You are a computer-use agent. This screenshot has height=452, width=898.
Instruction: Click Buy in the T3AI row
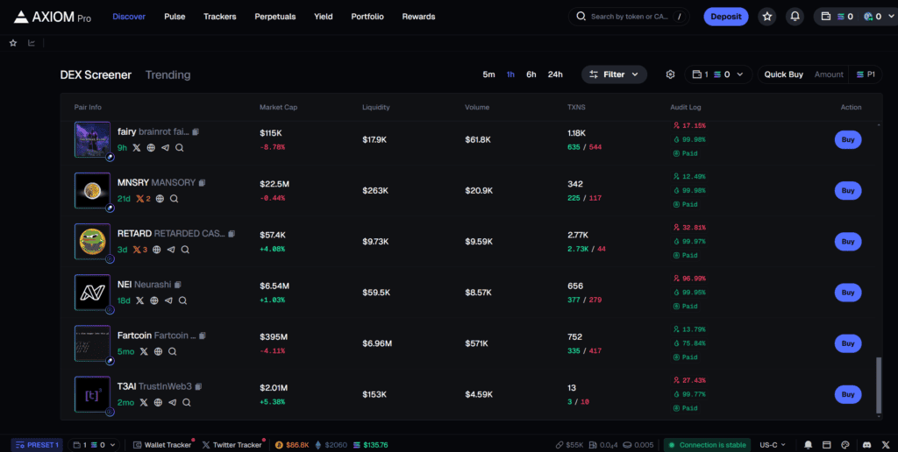click(848, 394)
